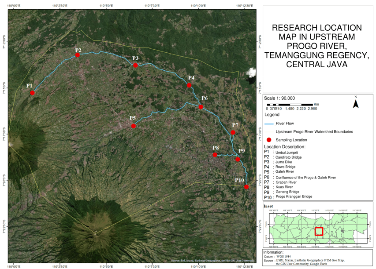Click the 'Scale 1: 90.000' text
This screenshot has width=376, height=269.
coord(279,98)
